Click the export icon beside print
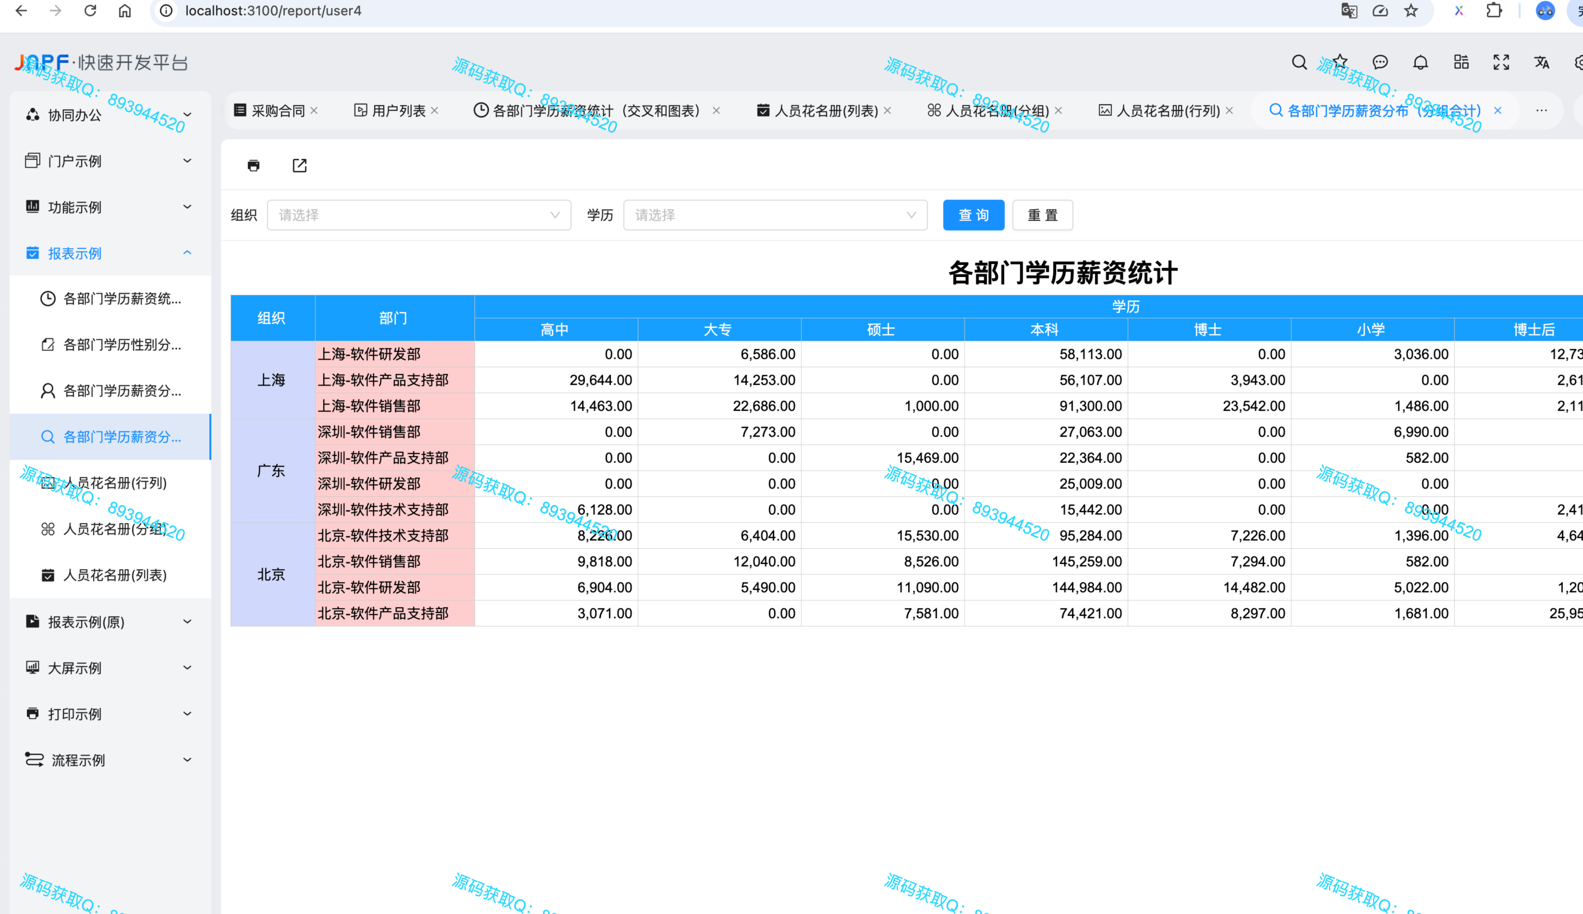Image resolution: width=1583 pixels, height=914 pixels. 300,166
